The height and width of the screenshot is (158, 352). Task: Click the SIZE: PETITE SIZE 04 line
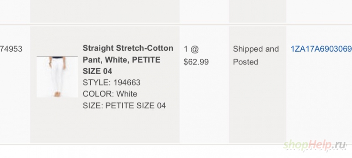[124, 105]
